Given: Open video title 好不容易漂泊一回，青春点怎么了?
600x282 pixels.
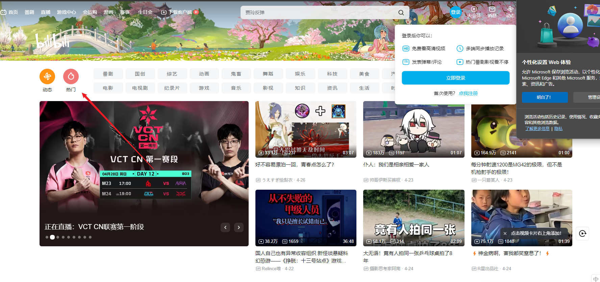Looking at the screenshot, I should tap(295, 165).
